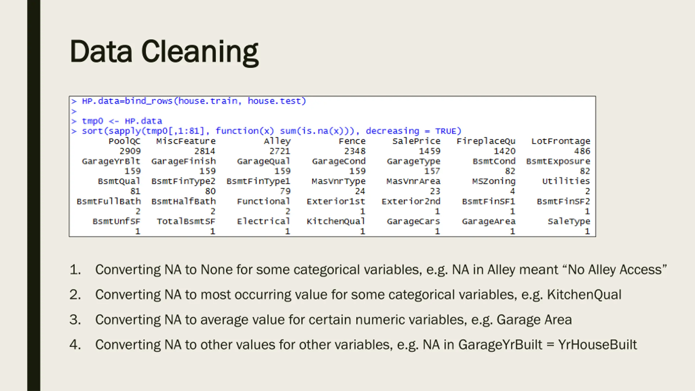Click the LotFrontage label
Screen dimensions: 695x391
pos(561,141)
